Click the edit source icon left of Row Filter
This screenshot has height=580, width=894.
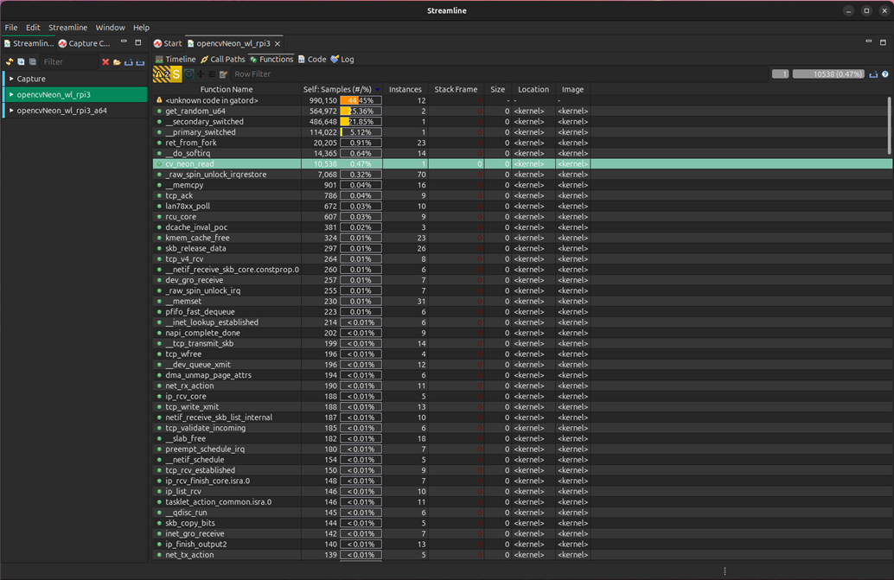[224, 74]
